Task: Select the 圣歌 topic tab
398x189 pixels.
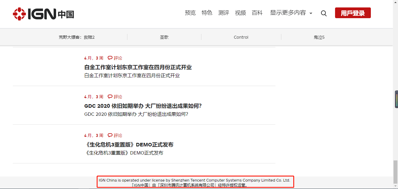Action: [164, 37]
